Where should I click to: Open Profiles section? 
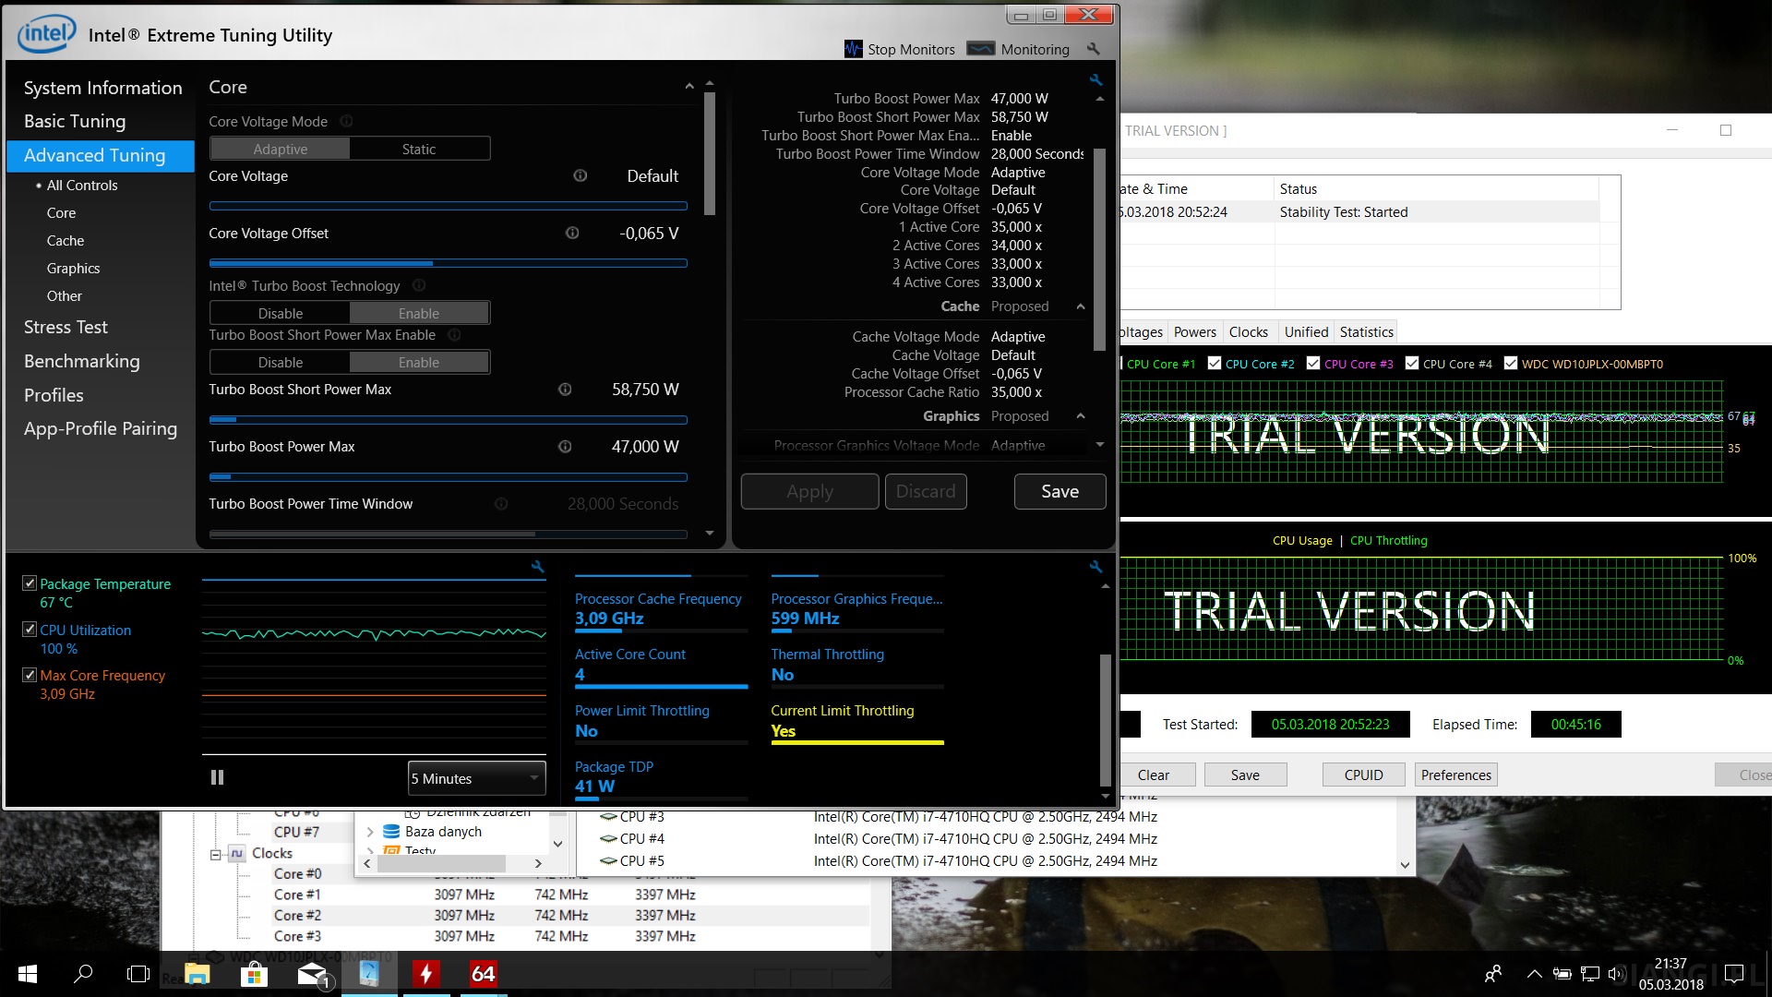point(54,395)
